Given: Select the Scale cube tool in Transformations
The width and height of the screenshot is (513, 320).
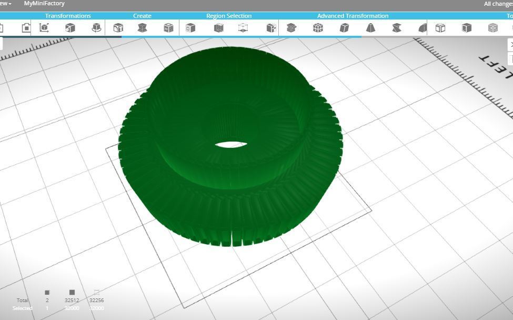Looking at the screenshot, I should [70, 28].
